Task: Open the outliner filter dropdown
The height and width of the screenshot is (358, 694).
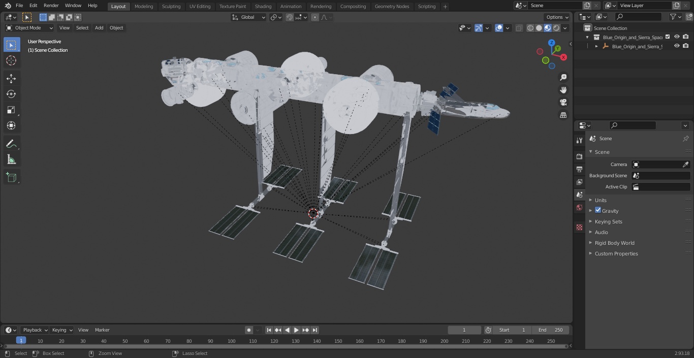Action: [x=676, y=17]
